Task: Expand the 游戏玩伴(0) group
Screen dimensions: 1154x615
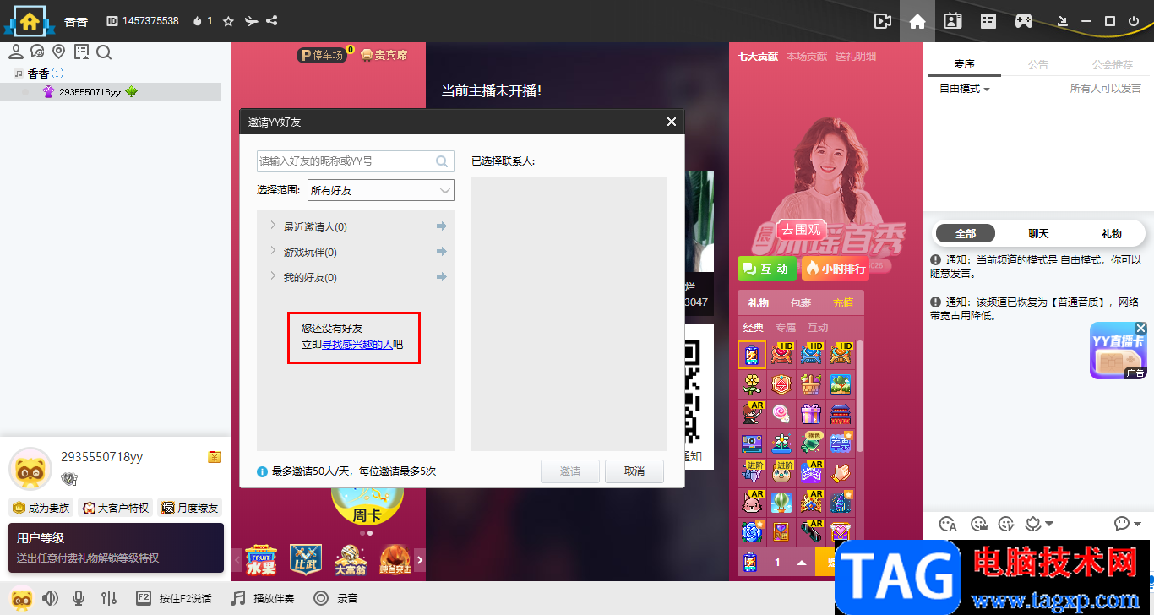Action: [273, 251]
